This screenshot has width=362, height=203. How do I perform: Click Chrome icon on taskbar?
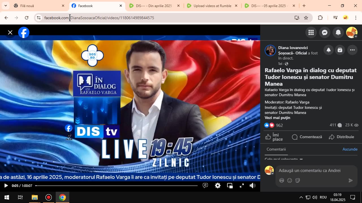click(x=63, y=197)
